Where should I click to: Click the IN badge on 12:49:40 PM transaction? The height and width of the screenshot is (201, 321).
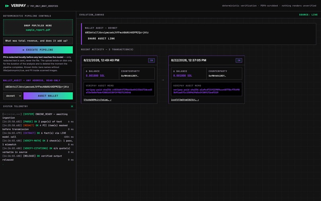point(151,60)
